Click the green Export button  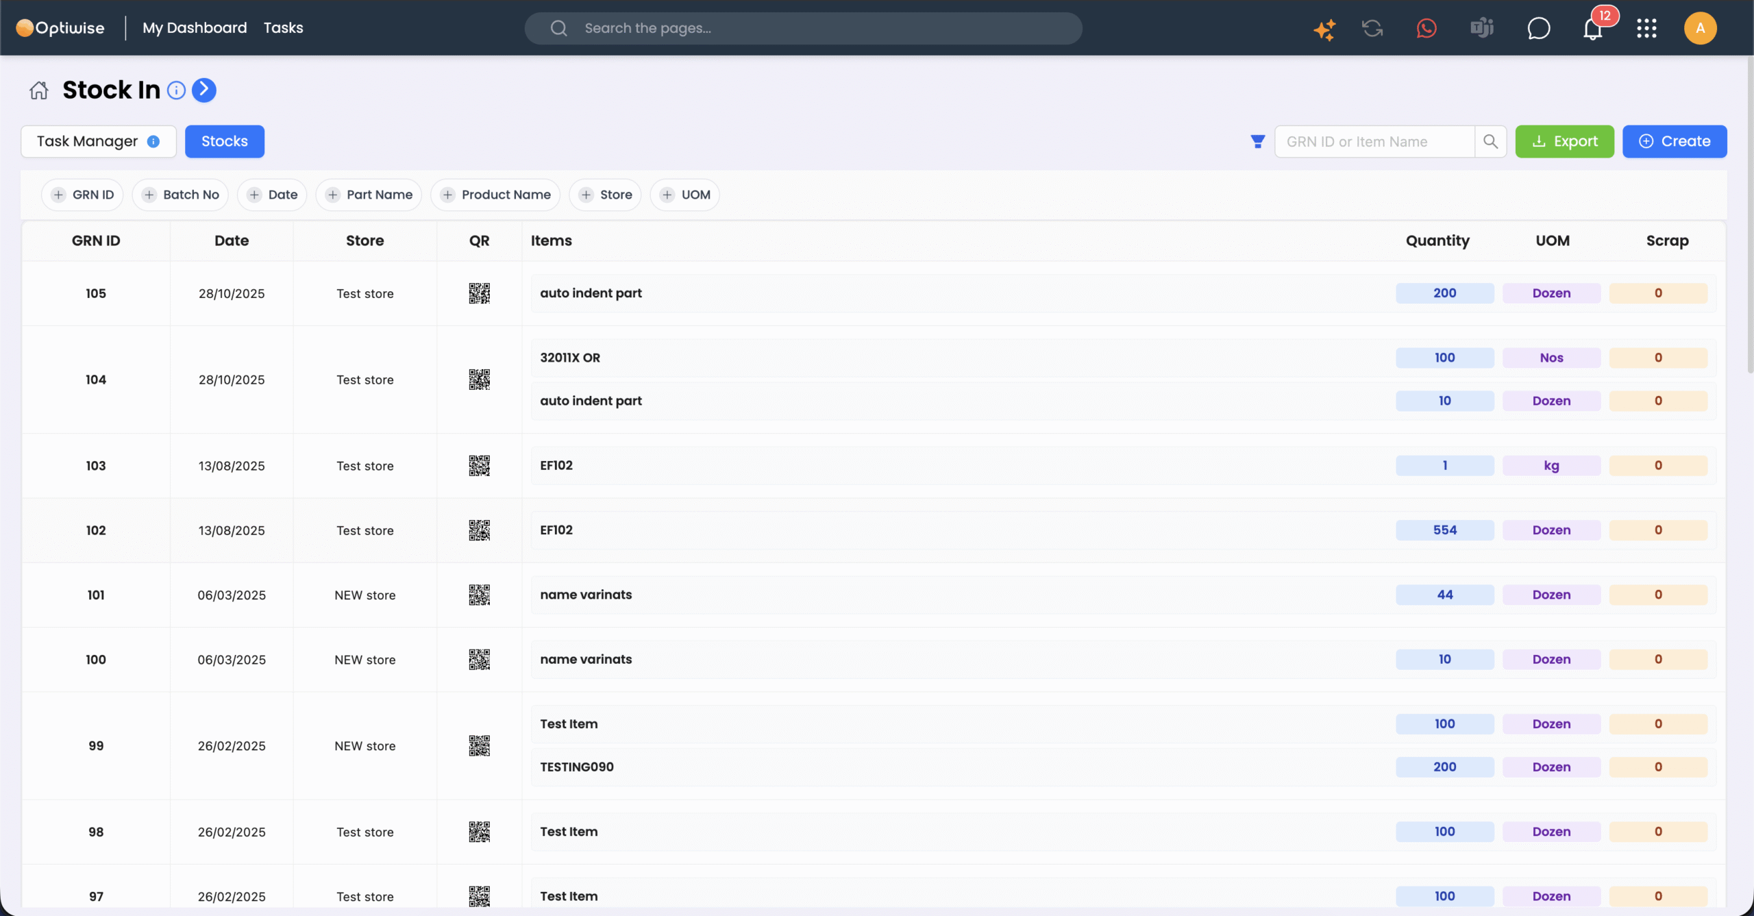coord(1564,141)
